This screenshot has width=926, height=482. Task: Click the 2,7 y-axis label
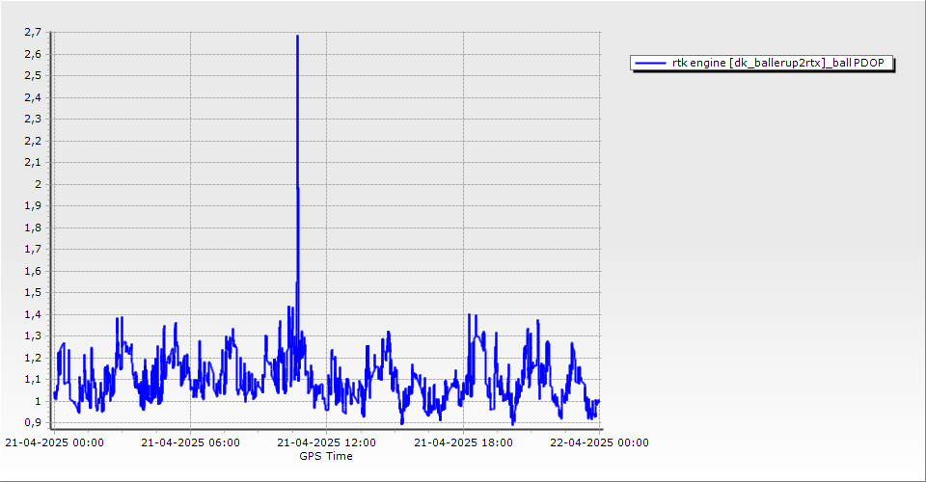[33, 33]
